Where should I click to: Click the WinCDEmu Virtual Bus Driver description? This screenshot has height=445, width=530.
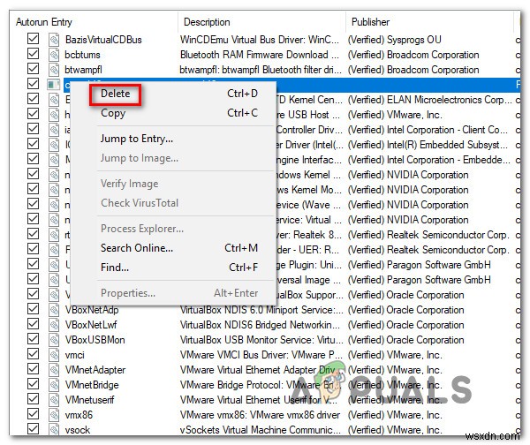[259, 40]
